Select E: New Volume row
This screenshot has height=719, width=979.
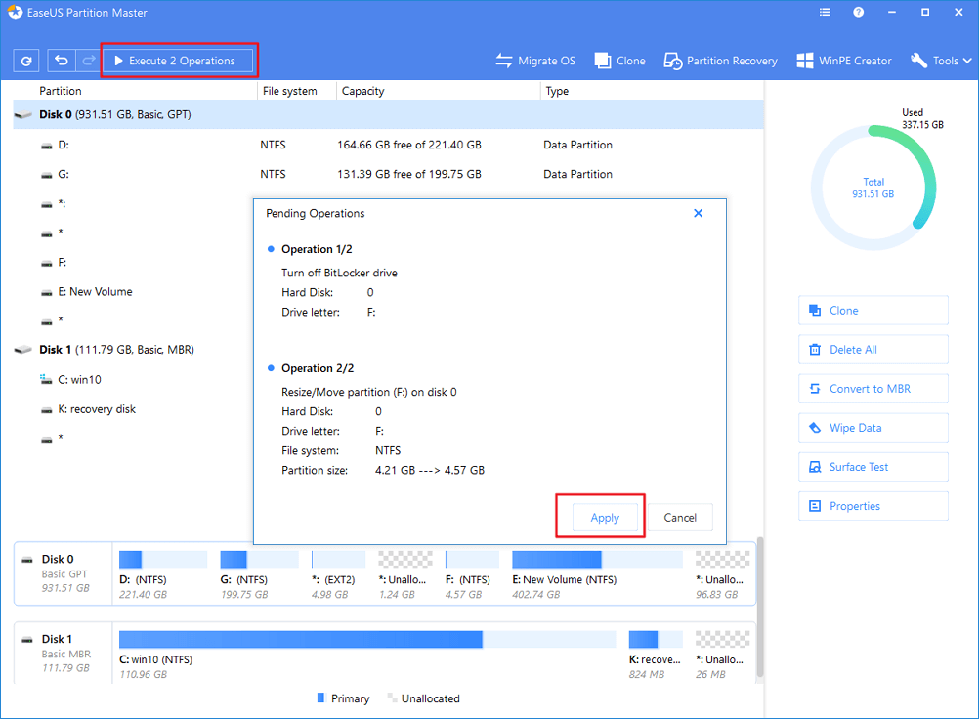click(x=133, y=291)
